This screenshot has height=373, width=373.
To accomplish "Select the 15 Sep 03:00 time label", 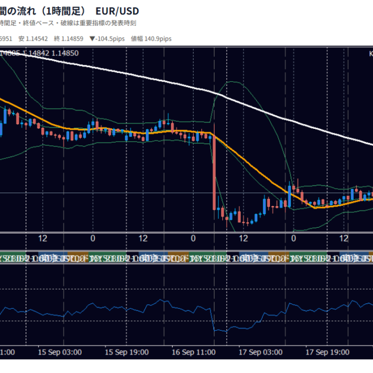I will coord(60,352).
